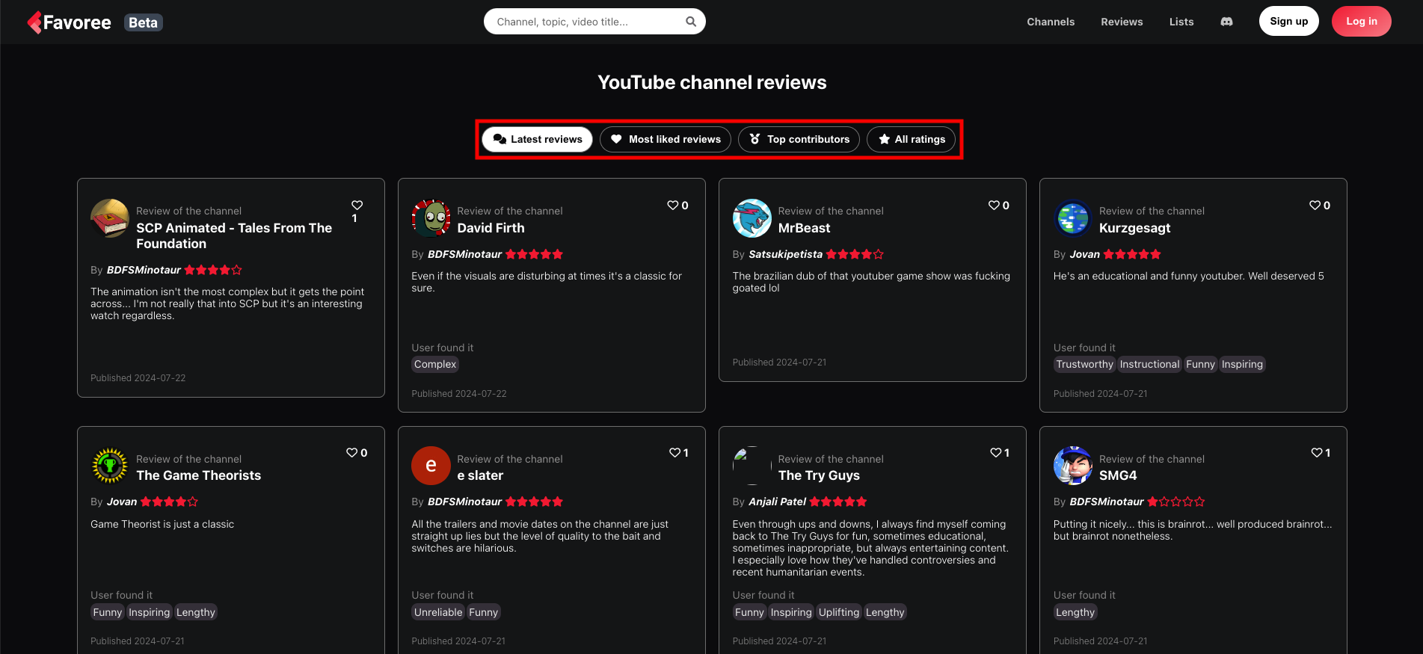
Task: Open The Game Theorists channel avatar
Action: pos(110,466)
